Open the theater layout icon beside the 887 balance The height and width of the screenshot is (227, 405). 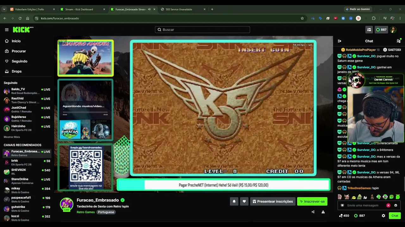[x=369, y=30]
